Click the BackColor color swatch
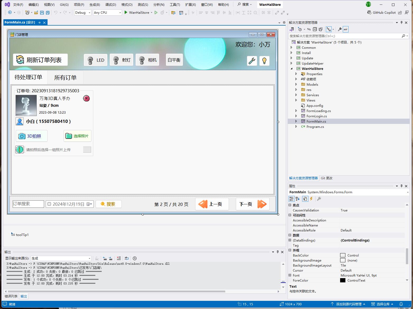 [x=343, y=255]
